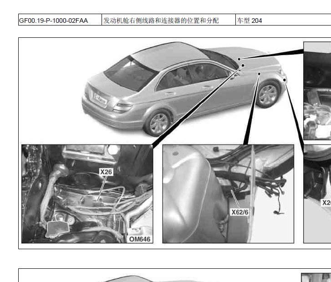Open the cropped engine photo beside the car
Screen dimensions: 331x282
coord(317,91)
